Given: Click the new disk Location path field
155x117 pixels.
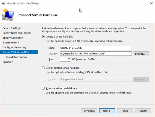Looking at the screenshot, I should click(x=96, y=54).
